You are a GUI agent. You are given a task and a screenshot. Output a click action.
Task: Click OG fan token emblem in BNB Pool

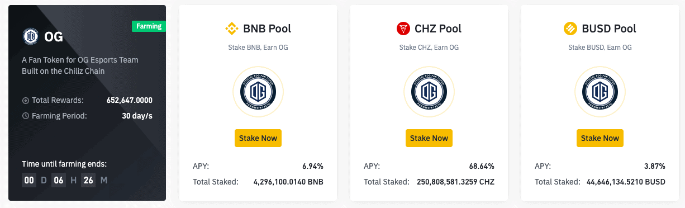(x=258, y=92)
